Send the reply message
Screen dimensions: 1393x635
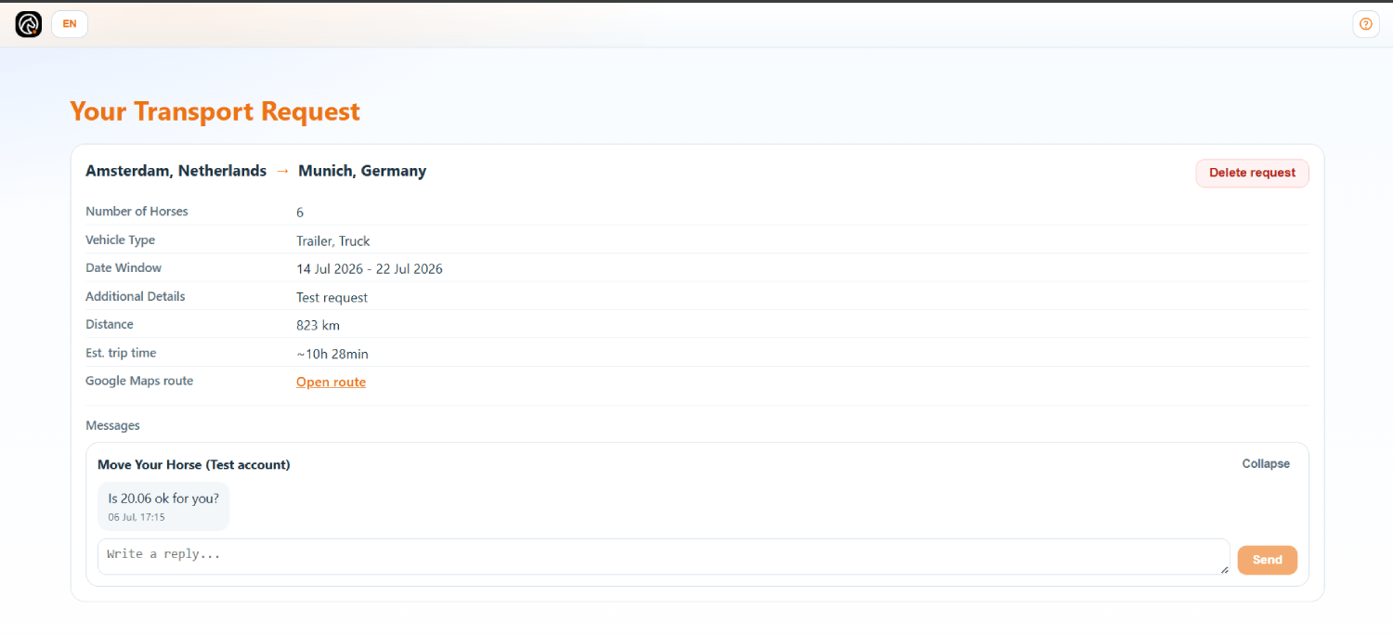(x=1267, y=560)
